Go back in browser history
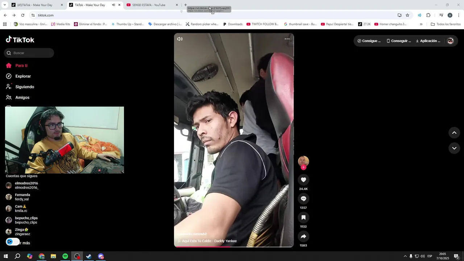464x261 pixels. [5, 15]
